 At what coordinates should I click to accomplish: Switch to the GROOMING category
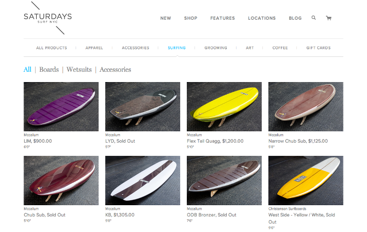click(216, 48)
